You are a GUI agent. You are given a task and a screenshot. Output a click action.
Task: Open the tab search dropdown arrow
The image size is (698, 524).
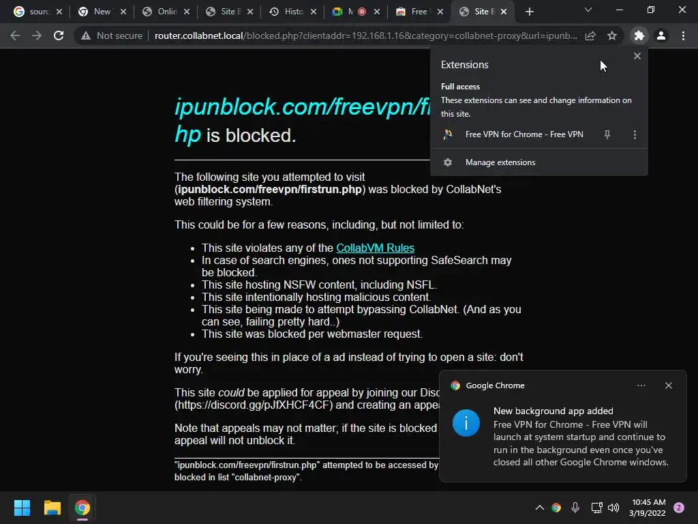tap(588, 10)
